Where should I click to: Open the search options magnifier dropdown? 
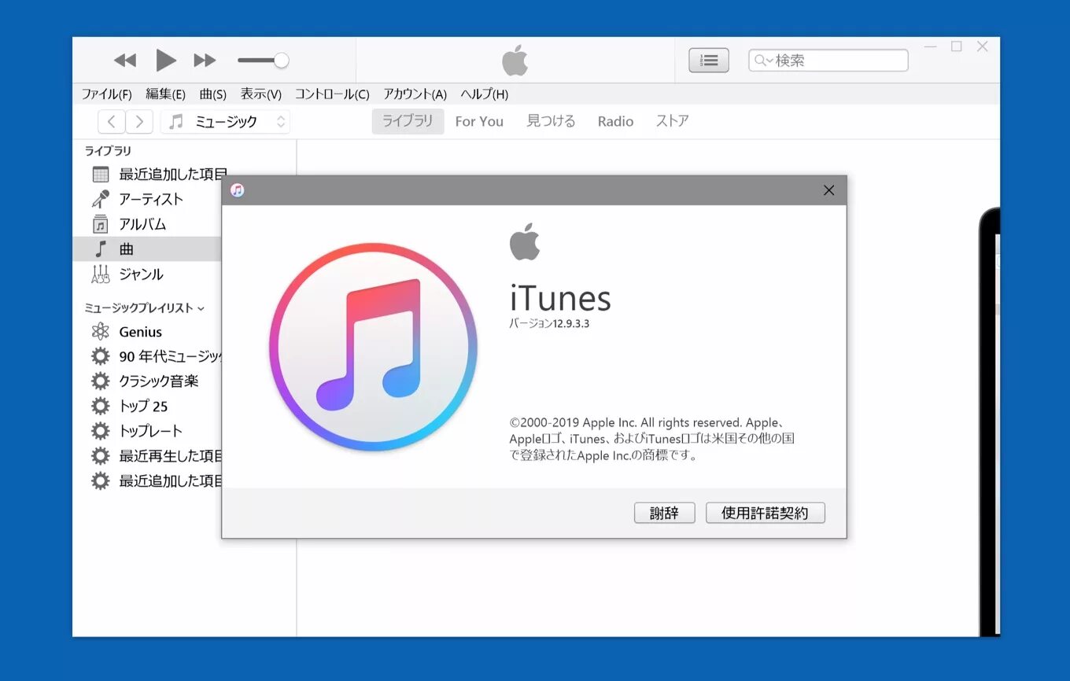coord(762,61)
